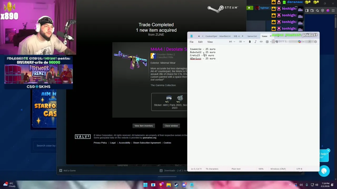Open the browser shield VPN icon

pyautogui.click(x=323, y=10)
